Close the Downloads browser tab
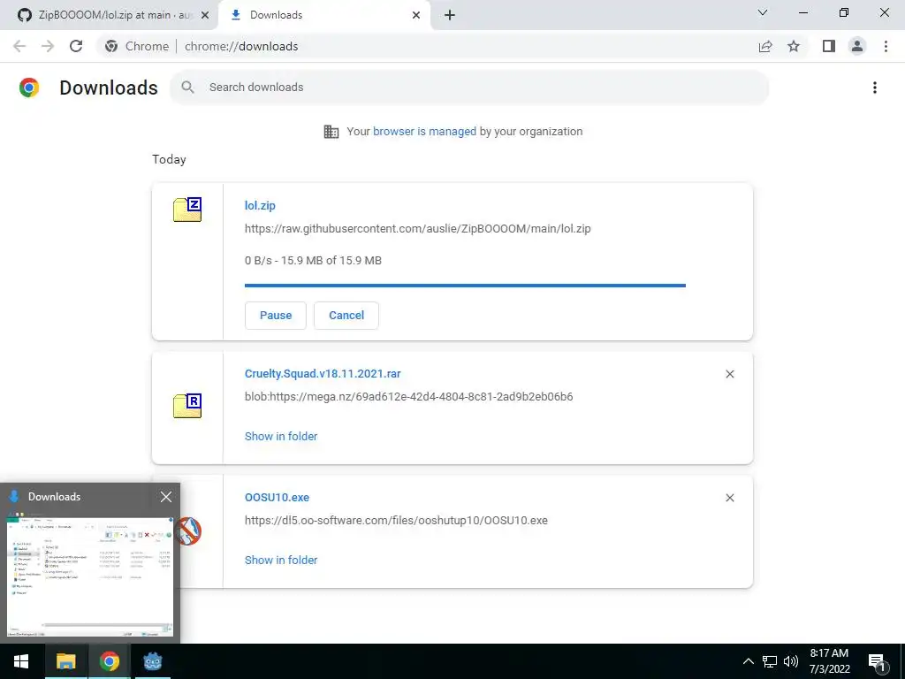905x679 pixels. click(x=416, y=15)
